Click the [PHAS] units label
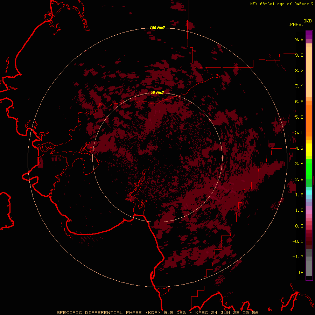Viewport: 315px width, 315px height. pyautogui.click(x=296, y=24)
